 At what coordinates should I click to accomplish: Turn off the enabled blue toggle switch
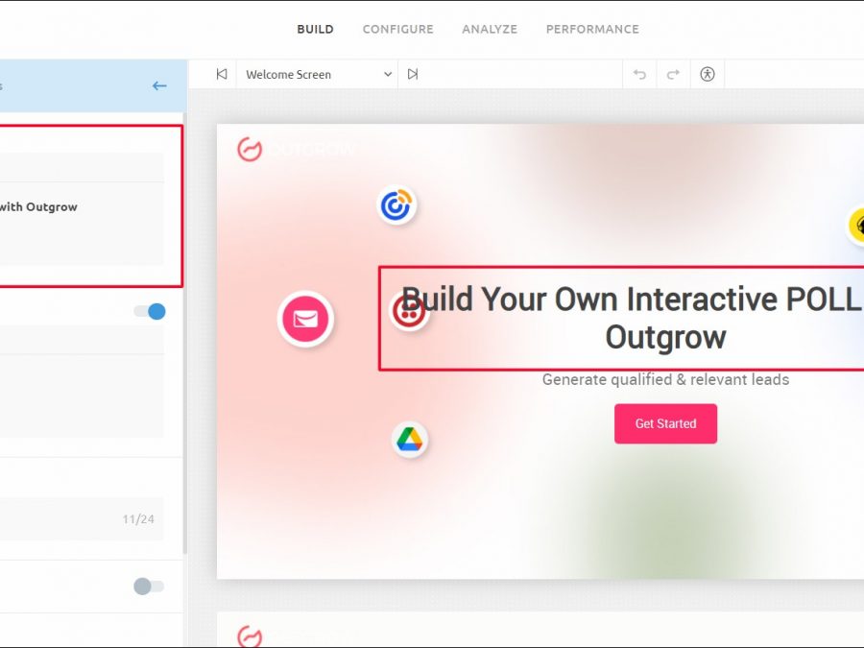150,311
